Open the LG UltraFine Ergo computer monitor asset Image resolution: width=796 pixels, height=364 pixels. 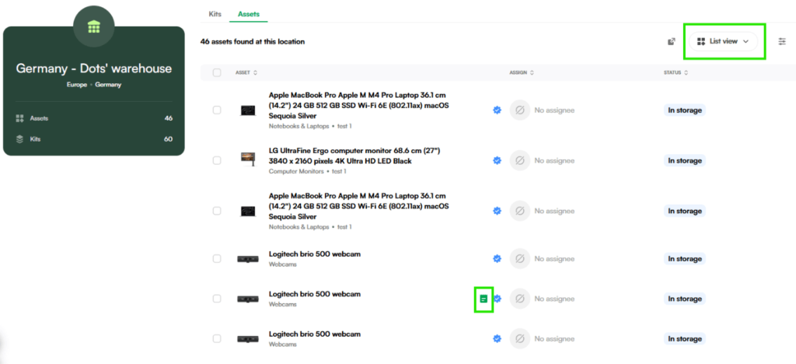point(354,156)
